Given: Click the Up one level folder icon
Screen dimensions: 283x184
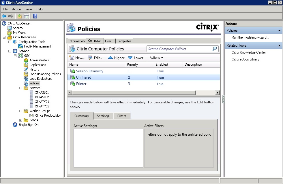Looking at the screenshot, I should [x=20, y=16].
